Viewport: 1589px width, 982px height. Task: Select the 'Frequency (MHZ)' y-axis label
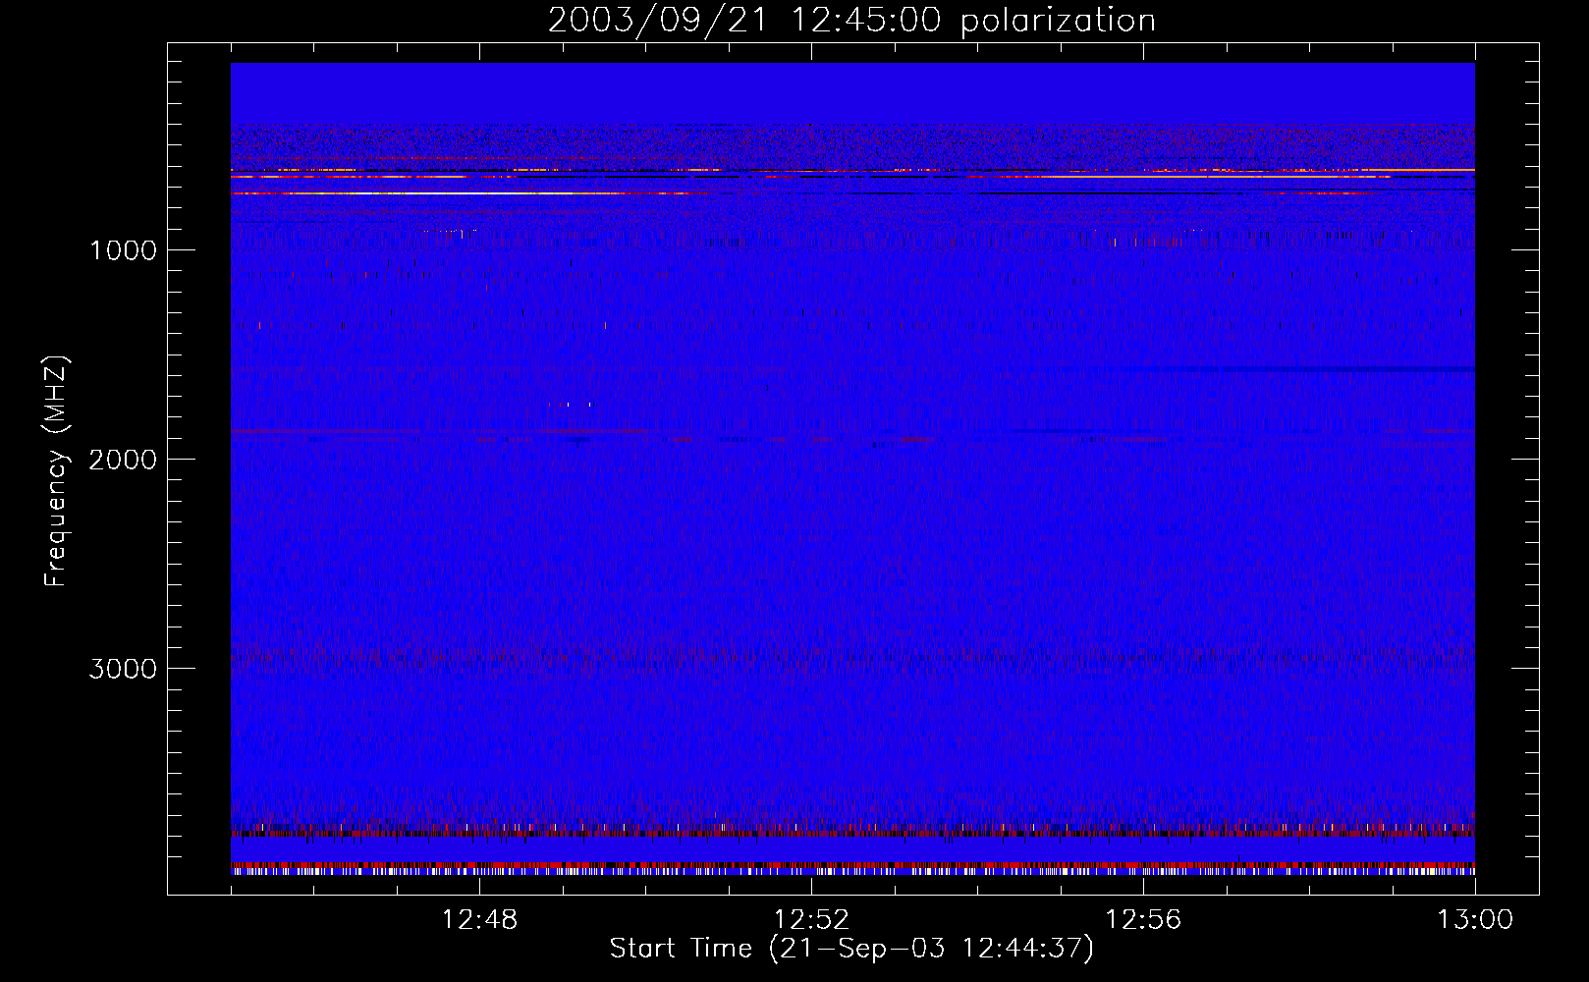[56, 470]
